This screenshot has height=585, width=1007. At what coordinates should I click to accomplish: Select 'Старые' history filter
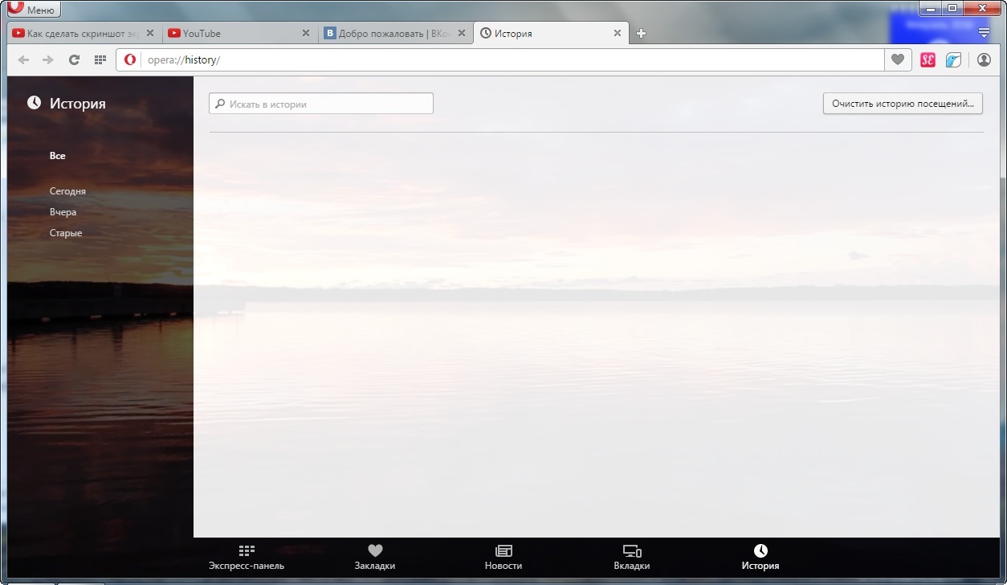pyautogui.click(x=66, y=233)
